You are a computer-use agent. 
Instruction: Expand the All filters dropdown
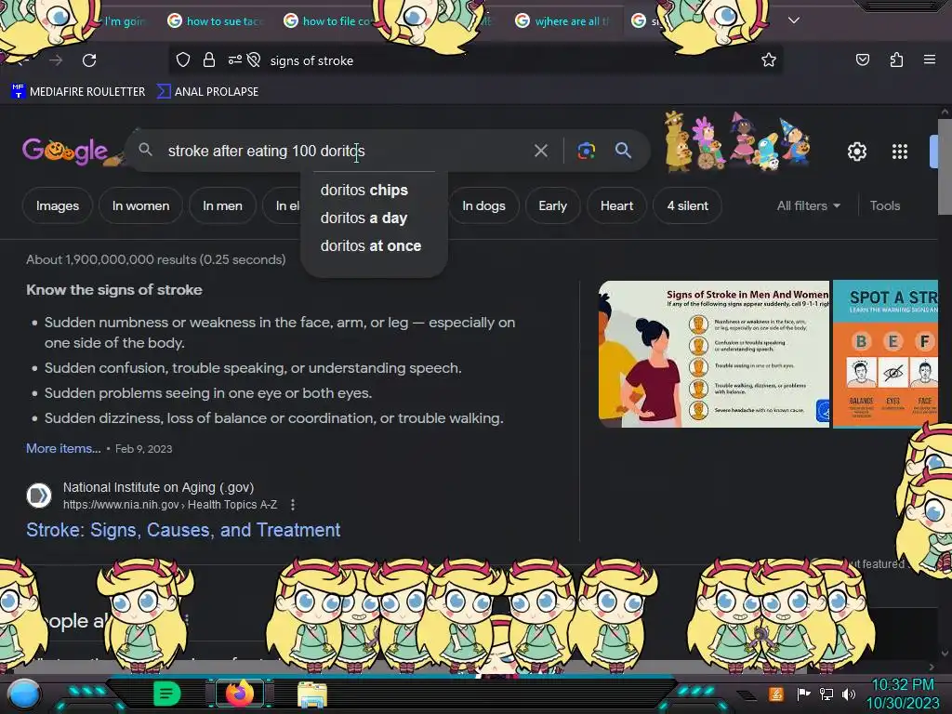tap(809, 205)
